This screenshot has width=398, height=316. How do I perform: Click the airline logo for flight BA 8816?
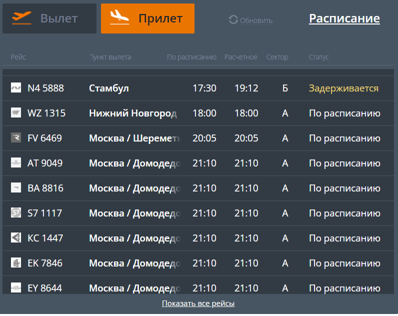[15, 188]
